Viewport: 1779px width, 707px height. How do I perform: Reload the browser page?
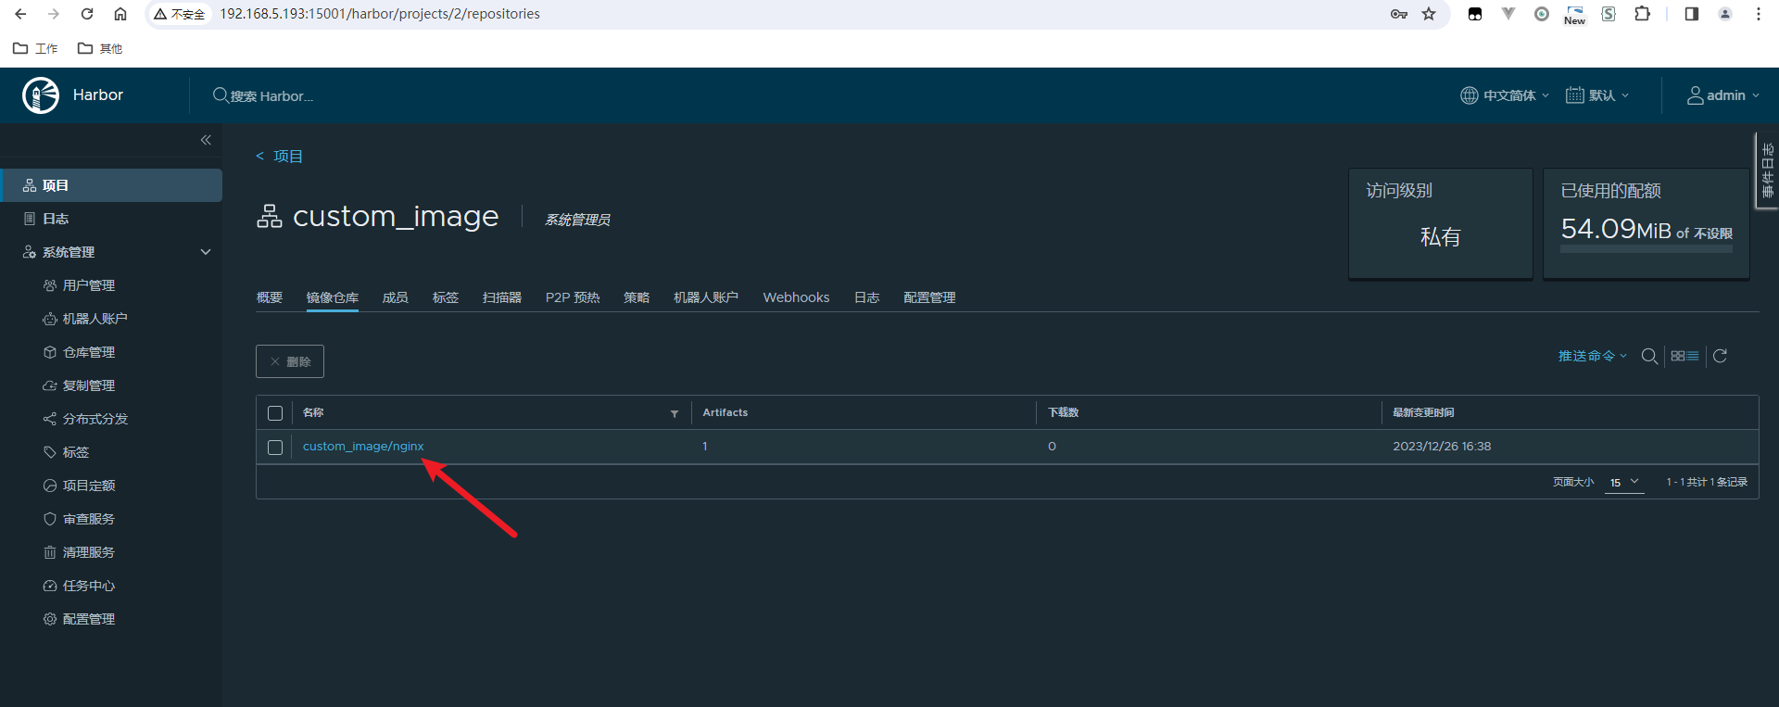[x=87, y=14]
